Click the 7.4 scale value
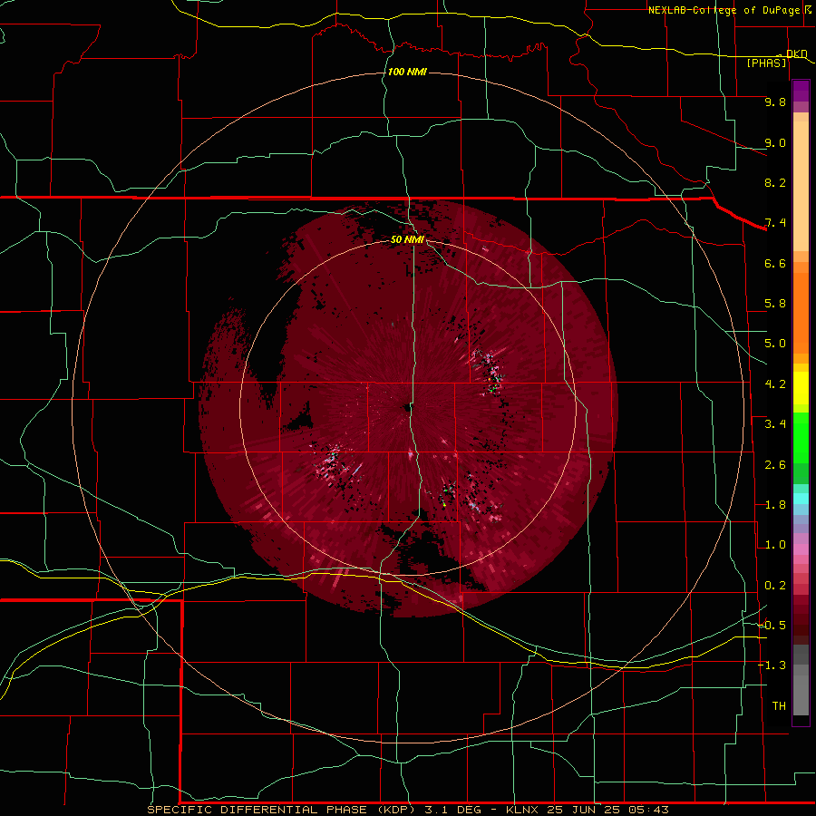816x816 pixels. point(775,223)
